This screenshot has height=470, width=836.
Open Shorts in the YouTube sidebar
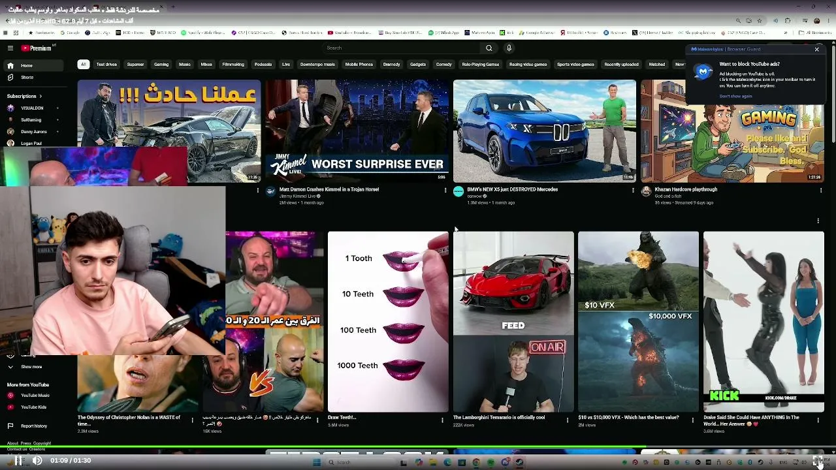(x=34, y=77)
